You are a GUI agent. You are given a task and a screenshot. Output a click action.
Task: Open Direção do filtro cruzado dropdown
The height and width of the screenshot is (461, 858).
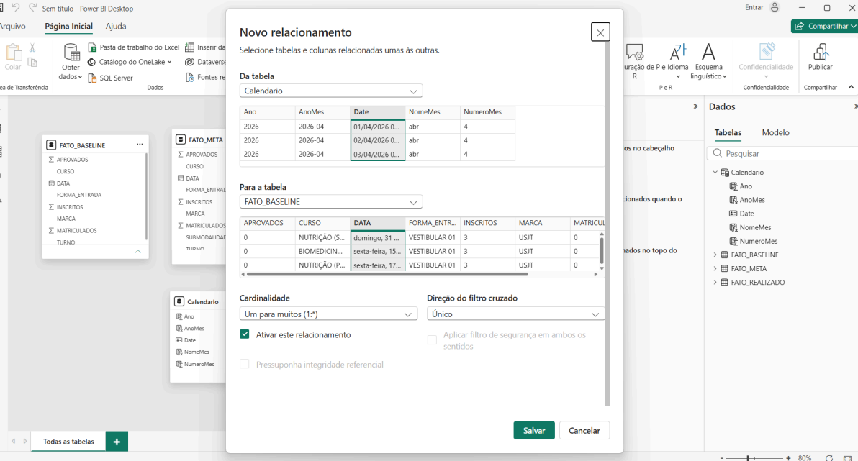coord(515,314)
